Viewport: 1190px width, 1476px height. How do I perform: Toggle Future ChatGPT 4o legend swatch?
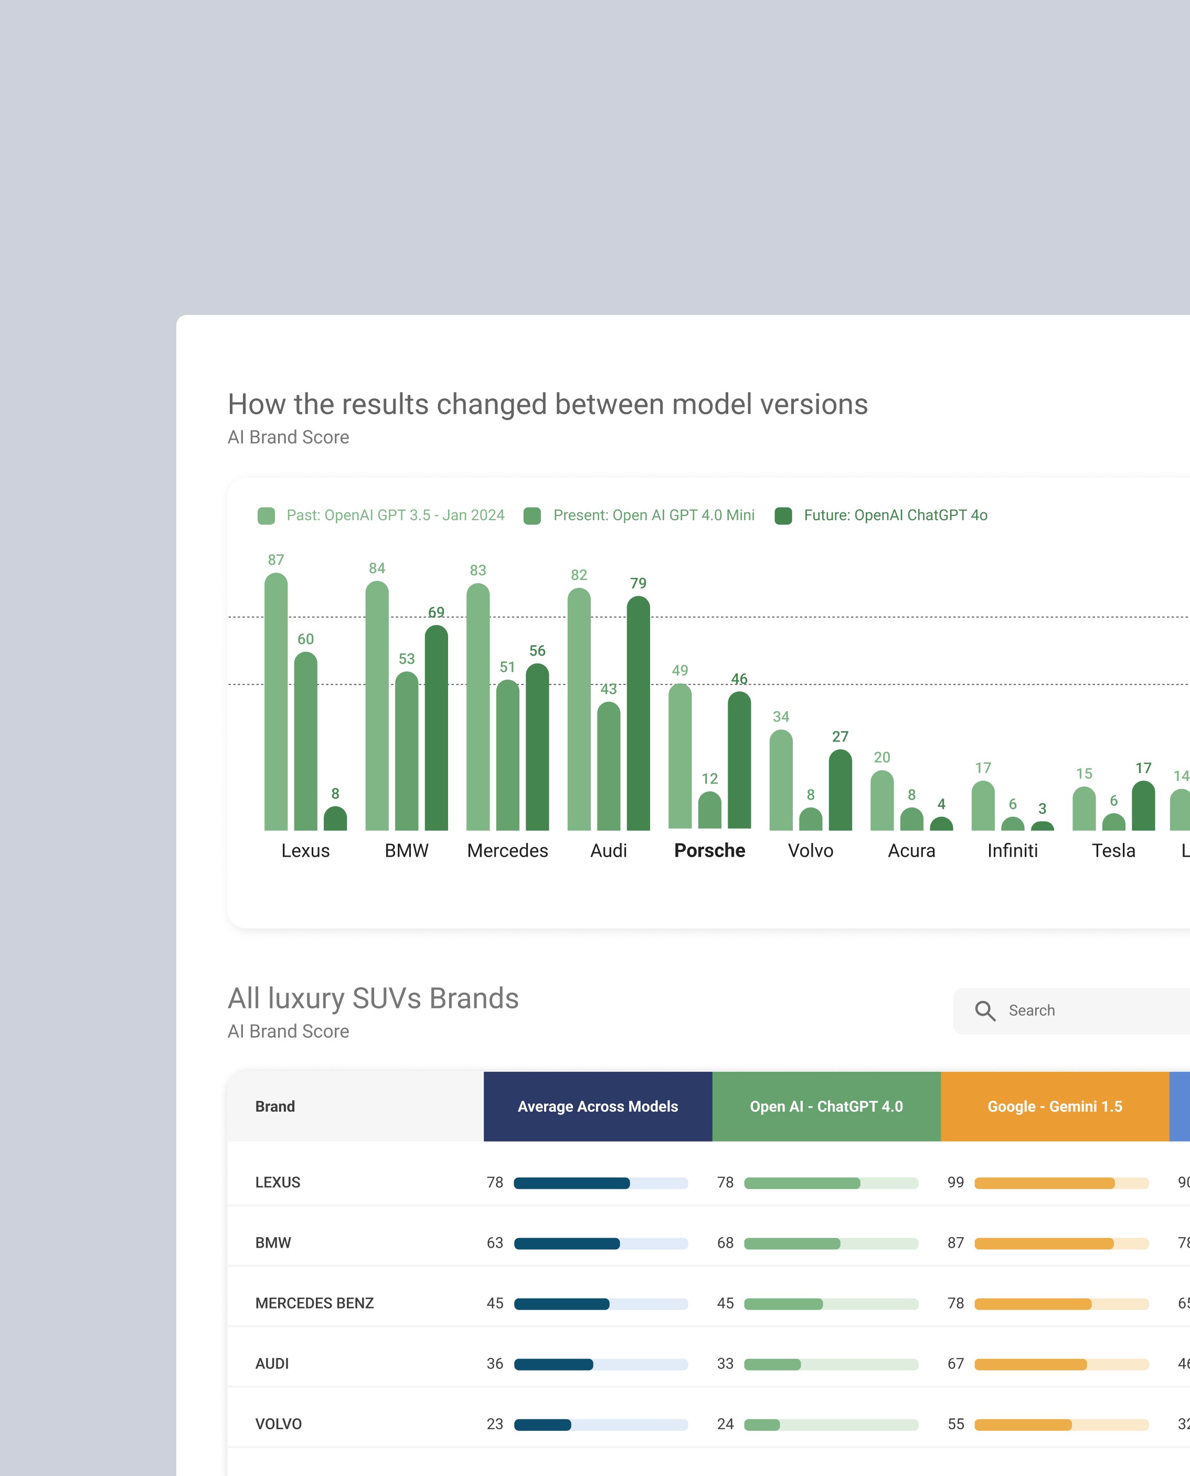tap(783, 515)
